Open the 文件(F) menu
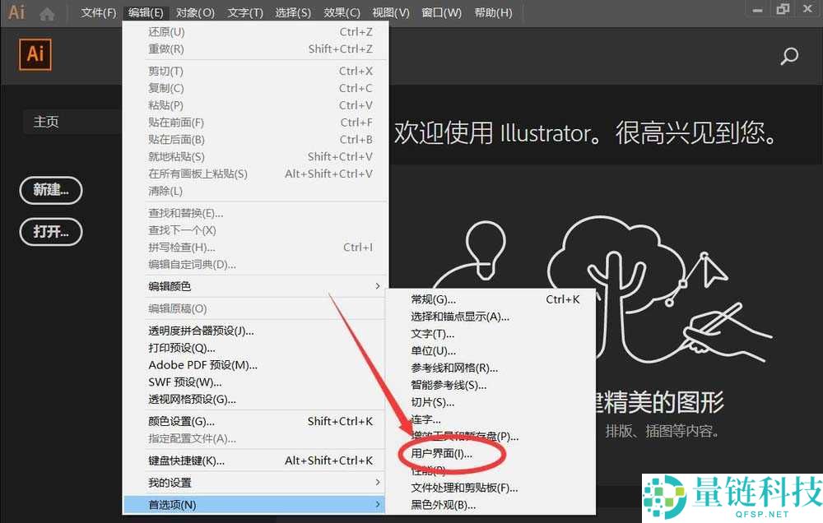 [99, 13]
